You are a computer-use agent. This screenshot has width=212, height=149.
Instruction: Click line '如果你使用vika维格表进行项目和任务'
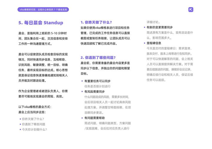click(x=105, y=28)
